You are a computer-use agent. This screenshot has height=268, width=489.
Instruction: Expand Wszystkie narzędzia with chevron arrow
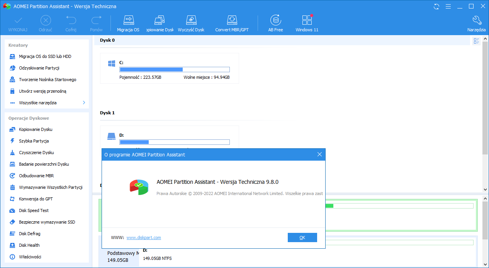[x=84, y=103]
